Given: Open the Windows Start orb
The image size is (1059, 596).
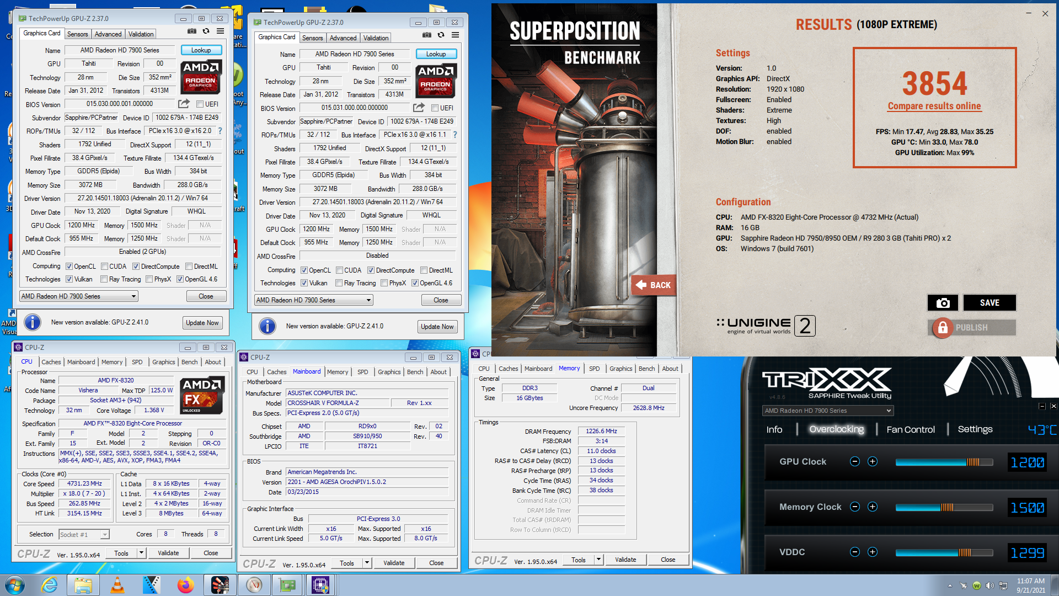Looking at the screenshot, I should pyautogui.click(x=15, y=585).
